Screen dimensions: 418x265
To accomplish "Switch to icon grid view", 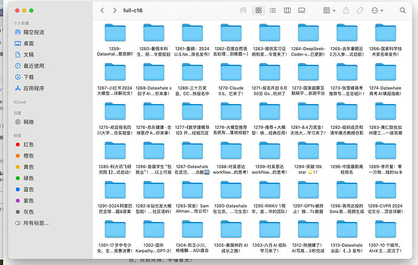I will pyautogui.click(x=258, y=10).
